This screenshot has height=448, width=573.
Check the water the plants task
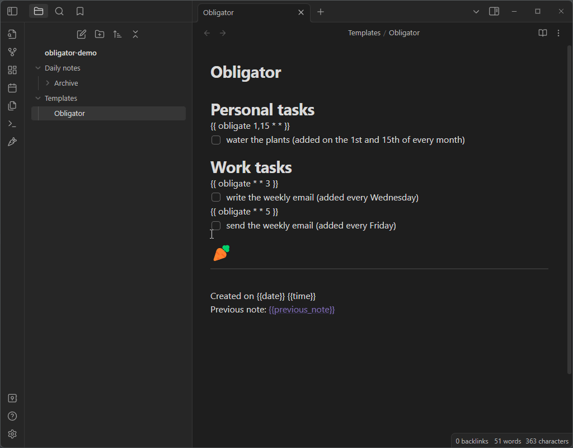216,140
